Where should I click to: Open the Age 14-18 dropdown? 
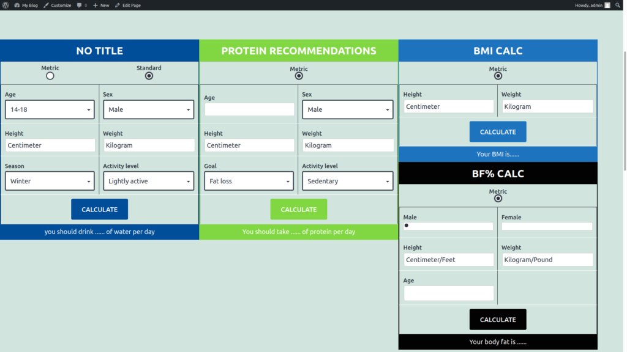click(x=50, y=109)
